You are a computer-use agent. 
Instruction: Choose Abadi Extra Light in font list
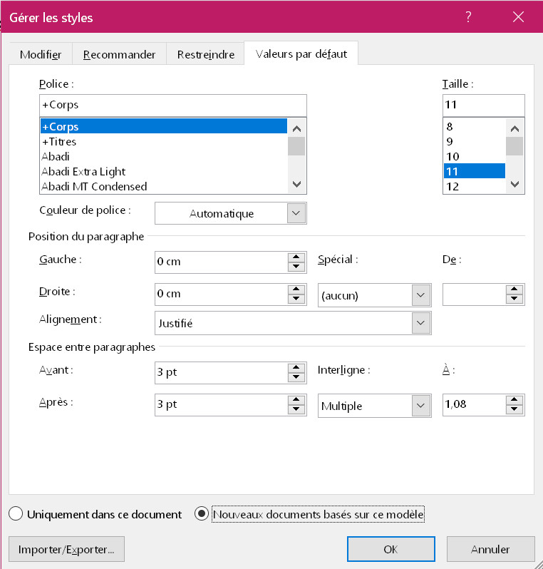tap(83, 172)
